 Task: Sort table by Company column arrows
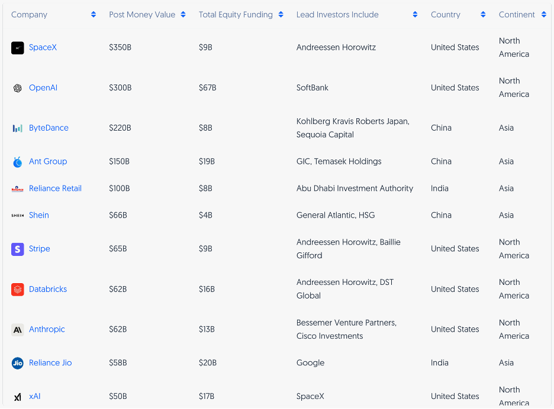click(94, 15)
